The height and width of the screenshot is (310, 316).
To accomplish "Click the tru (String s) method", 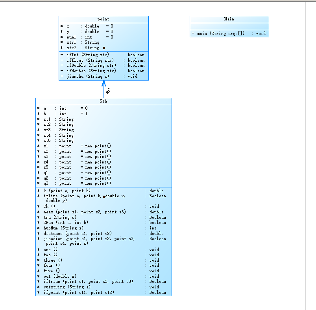I will [102, 217].
